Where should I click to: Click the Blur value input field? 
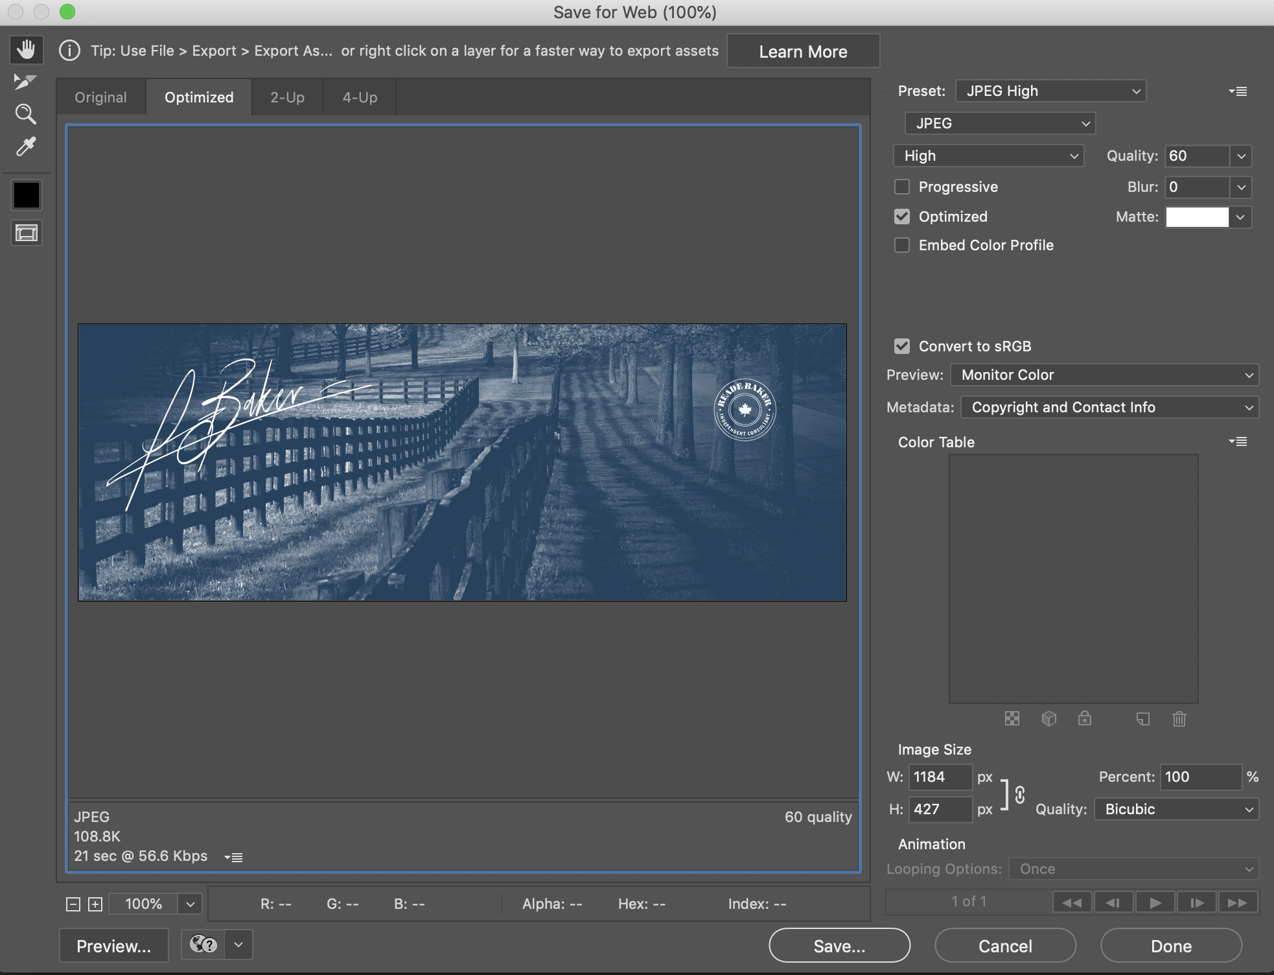1196,187
